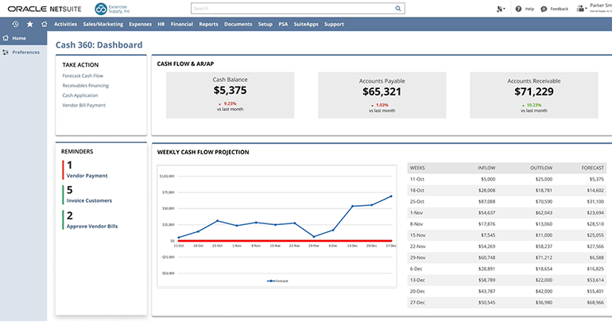The width and height of the screenshot is (612, 326).
Task: Click the Preferences sidebar icon
Action: pyautogui.click(x=6, y=52)
